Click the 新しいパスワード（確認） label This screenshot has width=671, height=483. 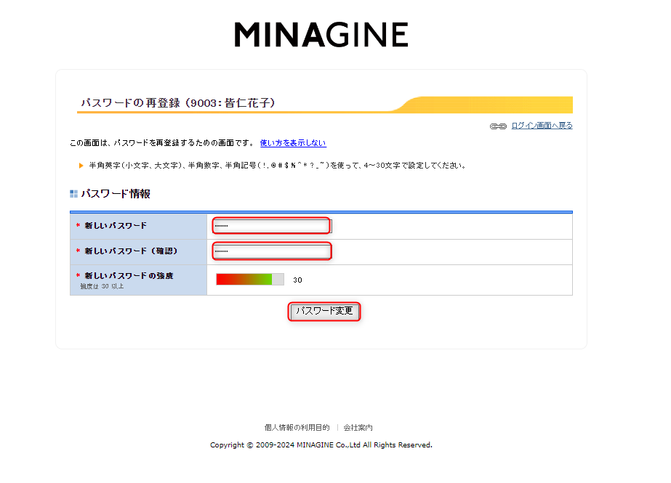pyautogui.click(x=131, y=251)
